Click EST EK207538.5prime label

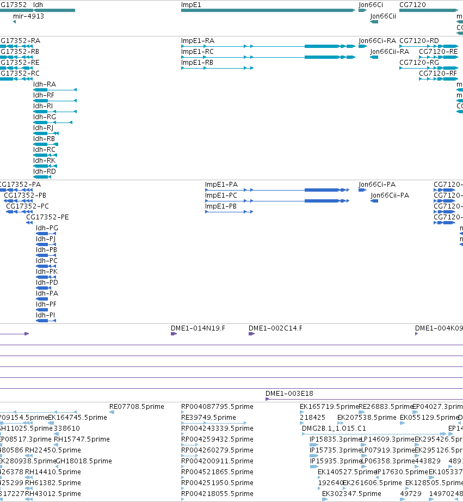367,418
